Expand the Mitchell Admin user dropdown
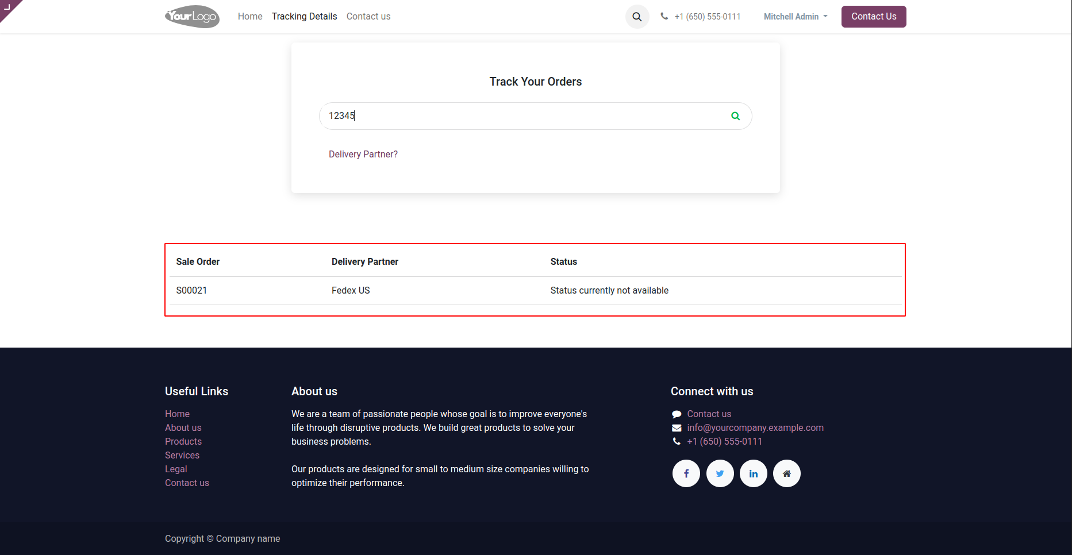1072x555 pixels. 796,17
